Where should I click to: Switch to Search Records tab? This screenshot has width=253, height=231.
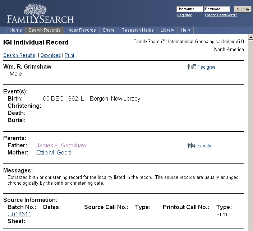coord(45,30)
